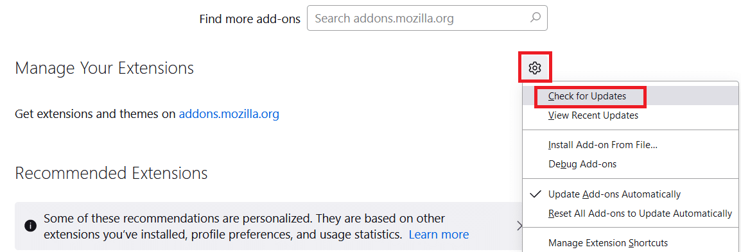
Task: Open the gear tools menu for add-ons
Action: click(534, 68)
